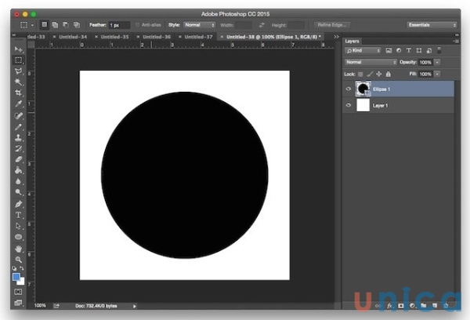This screenshot has height=320, width=470.
Task: Select the Clone Stamp tool
Action: [18, 138]
